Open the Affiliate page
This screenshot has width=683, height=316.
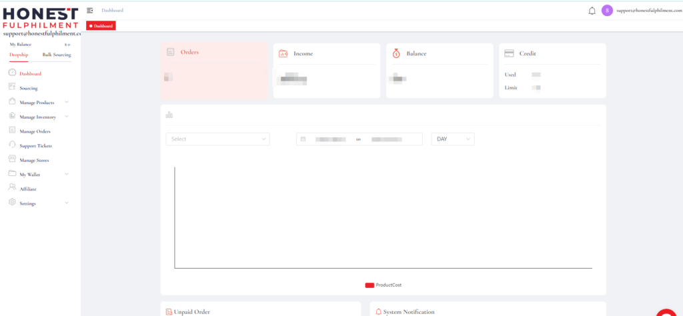point(28,189)
